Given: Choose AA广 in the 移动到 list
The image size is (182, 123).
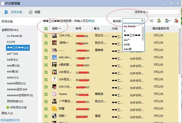Looking at the screenshot, I should click(127, 40).
